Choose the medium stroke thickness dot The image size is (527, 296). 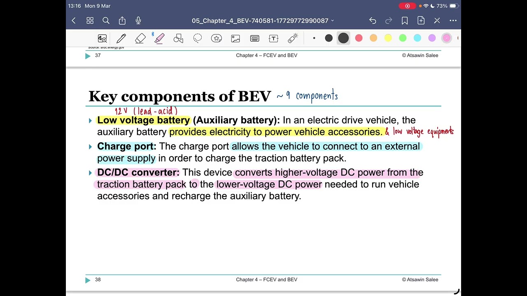coord(329,38)
